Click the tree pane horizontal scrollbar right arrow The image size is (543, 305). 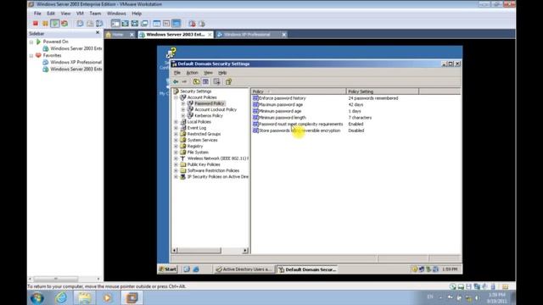point(245,251)
